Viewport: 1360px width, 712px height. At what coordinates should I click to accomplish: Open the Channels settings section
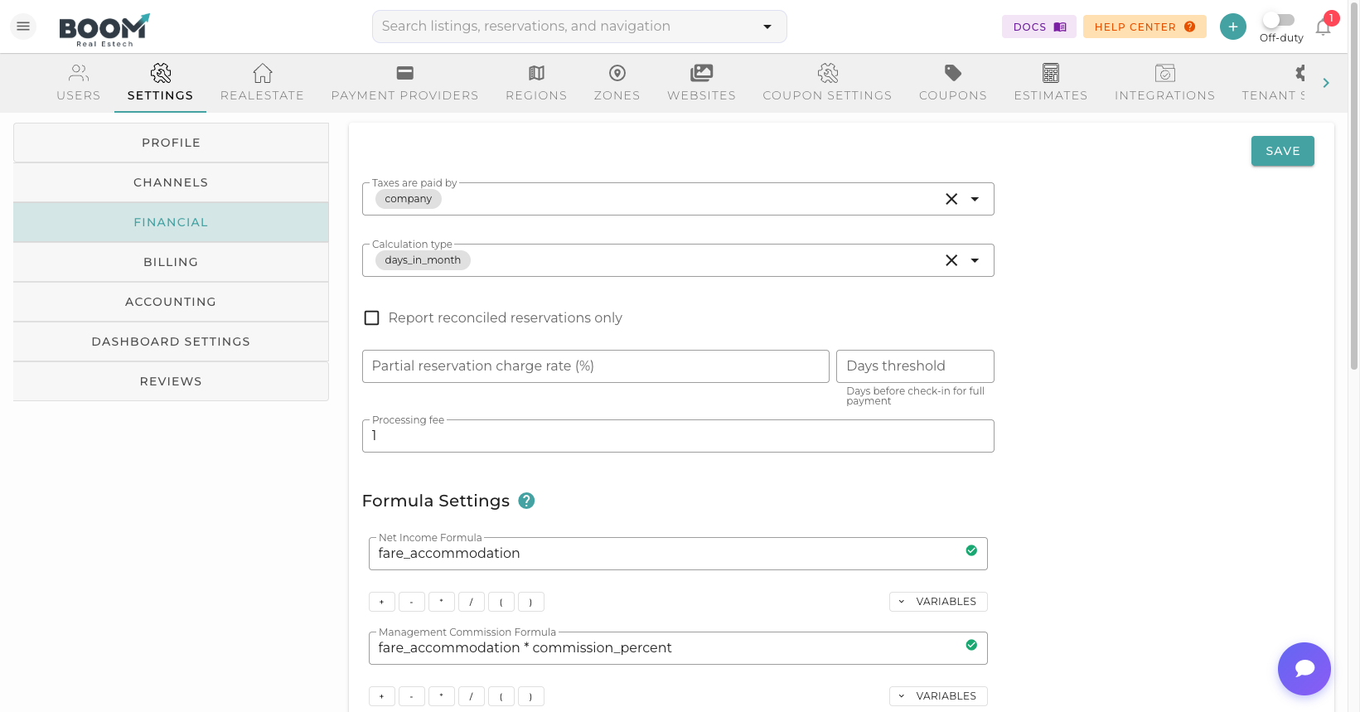(171, 182)
